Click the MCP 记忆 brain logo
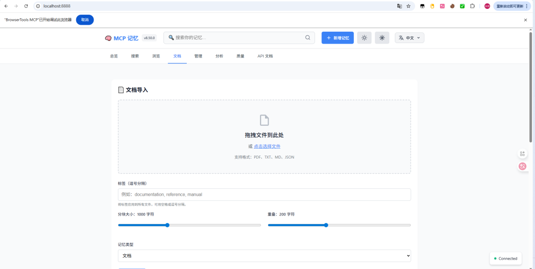Screen dimensions: 535x269 (108, 38)
